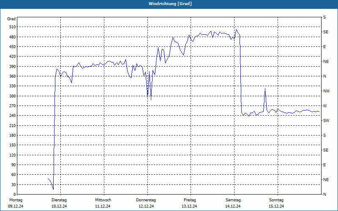Click the W compass label on right axis
Screen dimensions: 338x211
(325, 106)
